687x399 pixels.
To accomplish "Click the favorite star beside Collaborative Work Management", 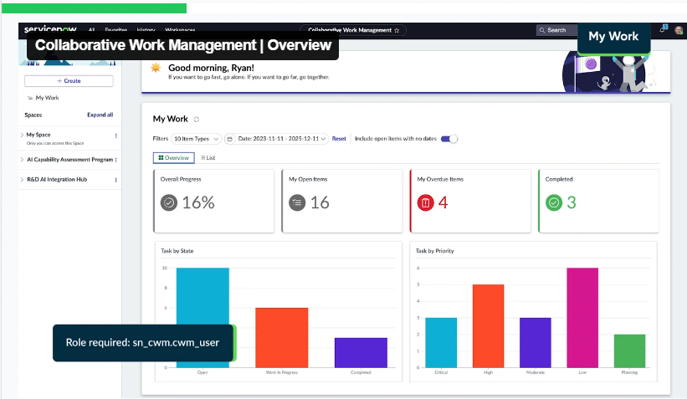I will pyautogui.click(x=397, y=30).
